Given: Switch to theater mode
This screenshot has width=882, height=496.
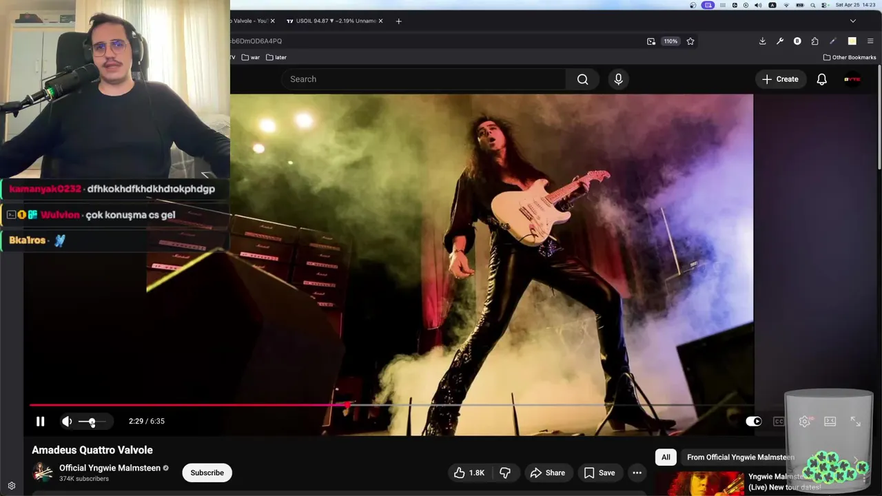Looking at the screenshot, I should click(830, 421).
